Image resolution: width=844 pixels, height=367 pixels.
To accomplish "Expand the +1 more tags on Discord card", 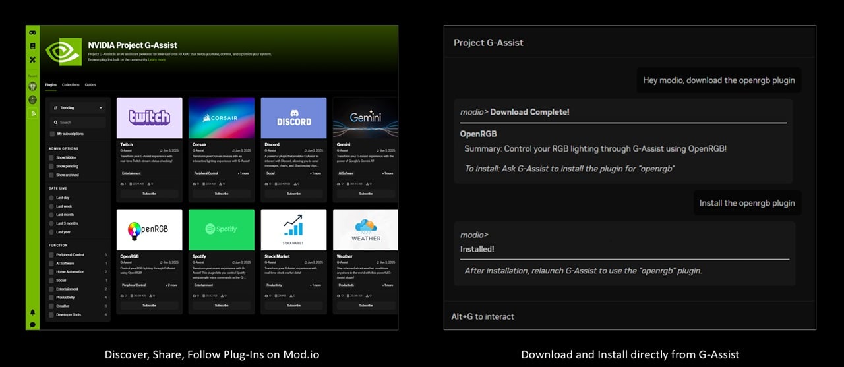I will coord(315,173).
